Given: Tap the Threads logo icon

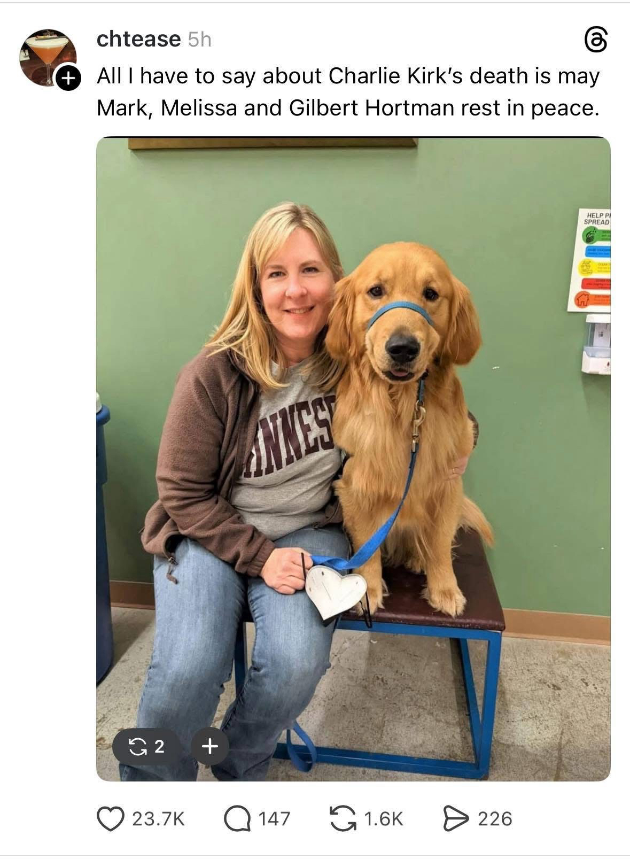Looking at the screenshot, I should click(595, 41).
